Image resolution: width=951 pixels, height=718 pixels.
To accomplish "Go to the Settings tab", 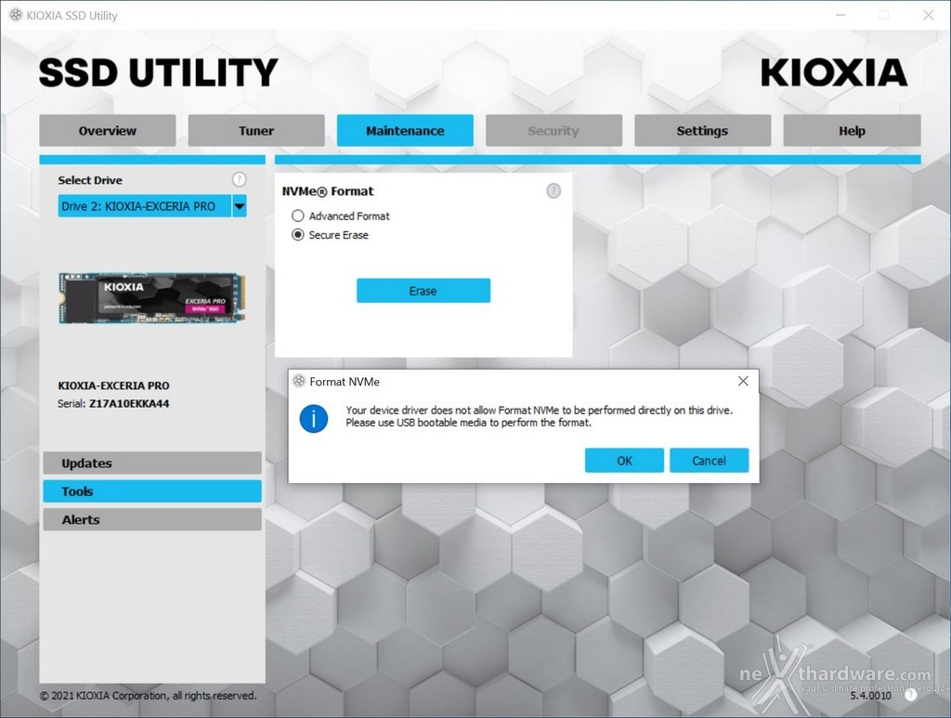I will (x=702, y=130).
